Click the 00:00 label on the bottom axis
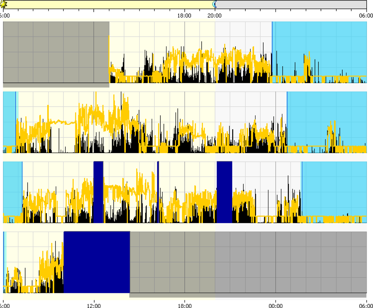 coord(276,306)
